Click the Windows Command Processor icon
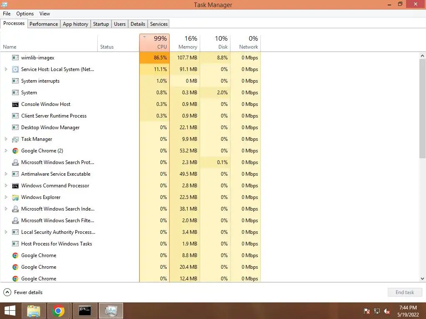Screen dimensions: 426x319 15,186
